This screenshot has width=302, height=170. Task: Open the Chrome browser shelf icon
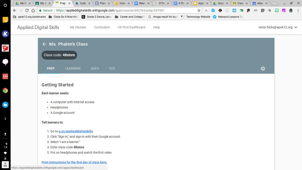[5, 91]
